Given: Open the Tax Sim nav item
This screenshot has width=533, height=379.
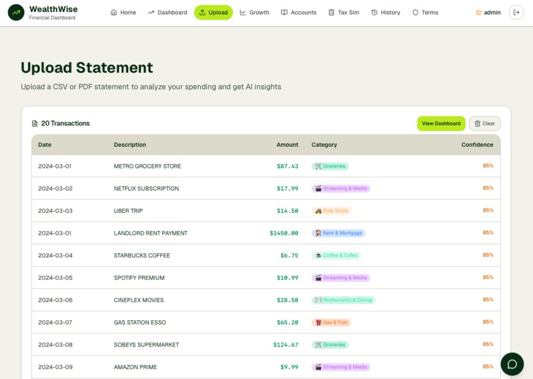Looking at the screenshot, I should pos(344,13).
